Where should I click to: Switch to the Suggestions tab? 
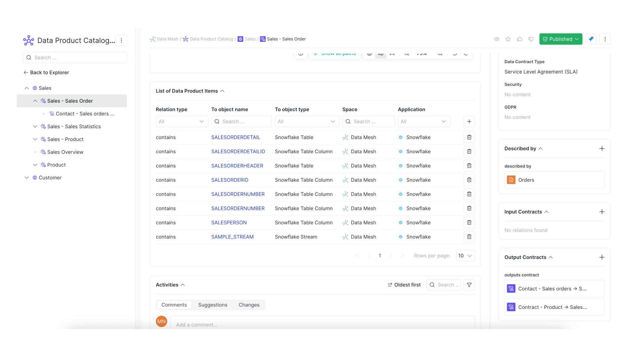(x=213, y=305)
